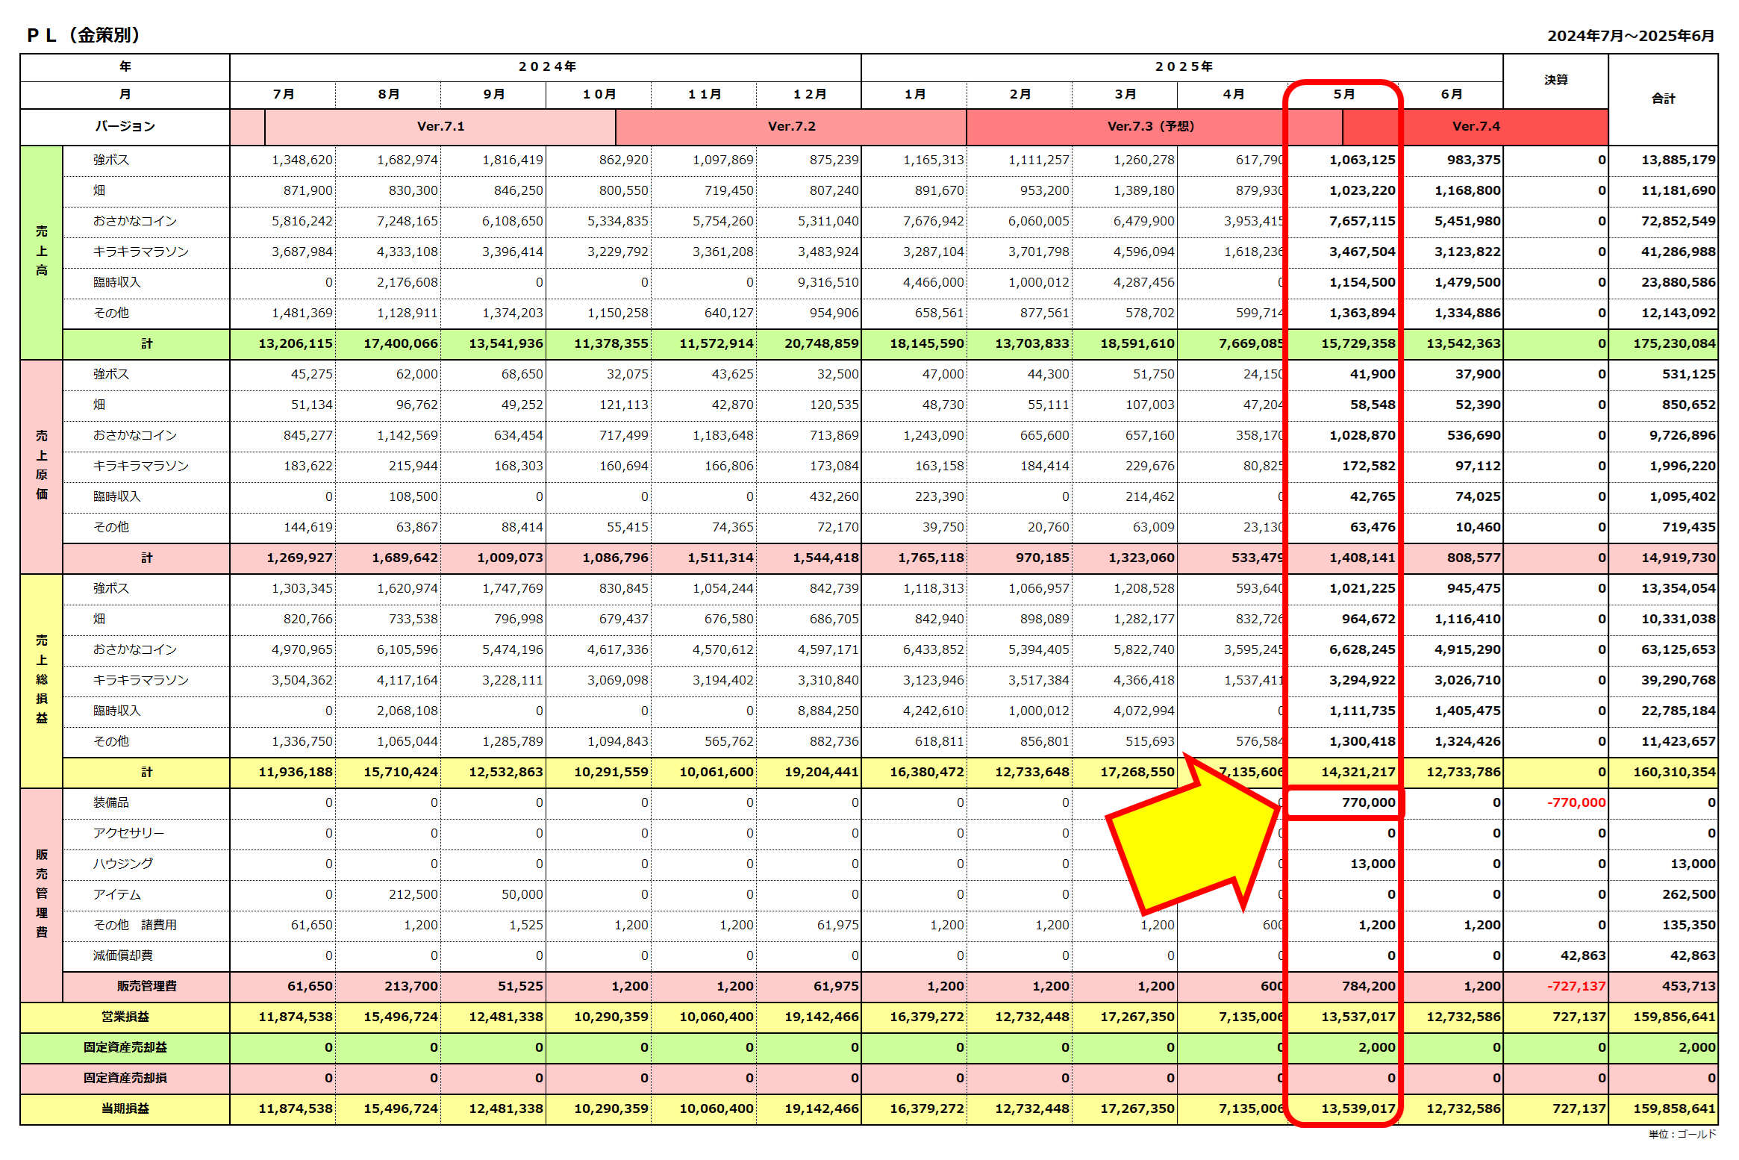
Task: Select the 営業損益 row label
Action: click(125, 1017)
